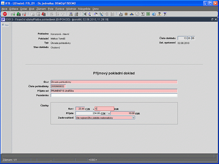Click the building icon after the tree icon

pyautogui.click(x=121, y=14)
